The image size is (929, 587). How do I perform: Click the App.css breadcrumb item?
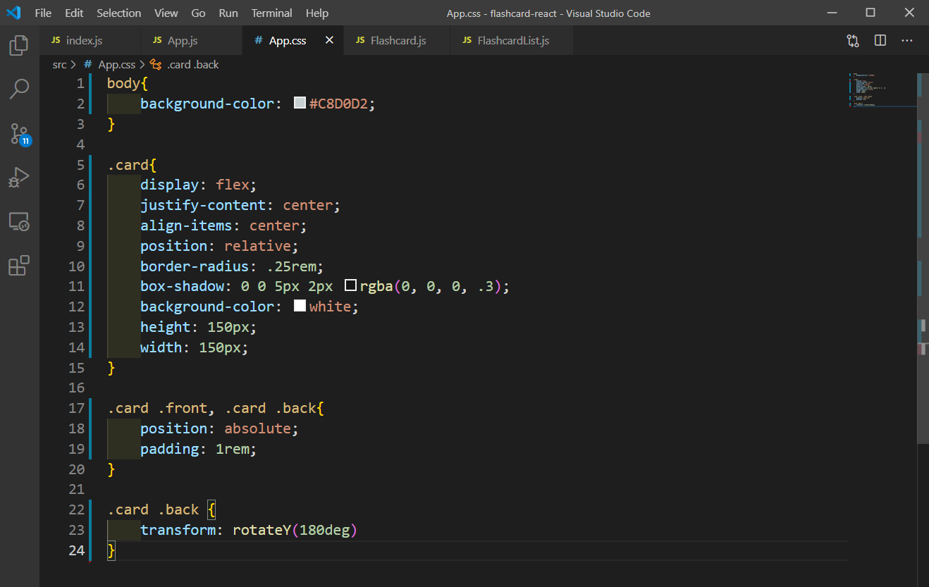click(x=116, y=65)
